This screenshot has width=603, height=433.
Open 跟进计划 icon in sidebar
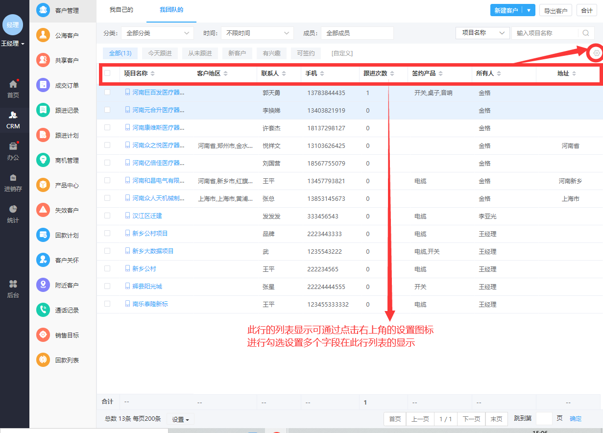(x=43, y=135)
